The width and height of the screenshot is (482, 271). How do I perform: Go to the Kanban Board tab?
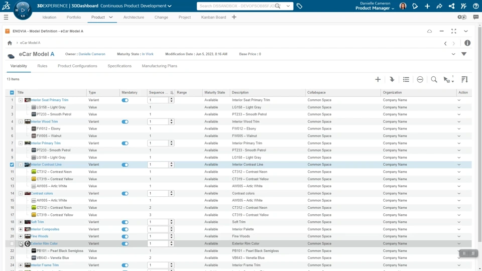pos(214,17)
